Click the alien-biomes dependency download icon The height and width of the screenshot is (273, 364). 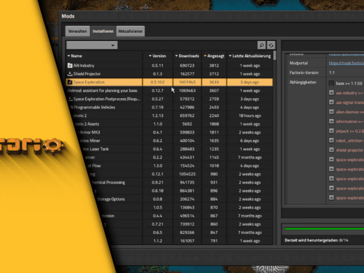[331, 112]
